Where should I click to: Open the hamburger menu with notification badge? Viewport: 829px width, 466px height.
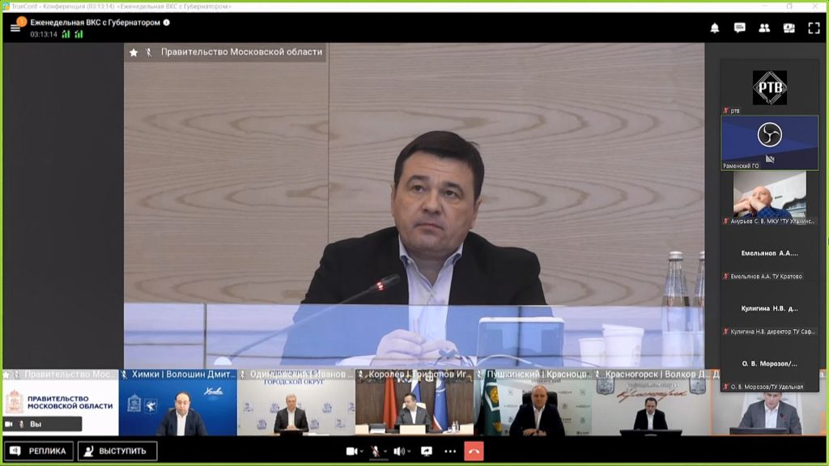pos(16,27)
